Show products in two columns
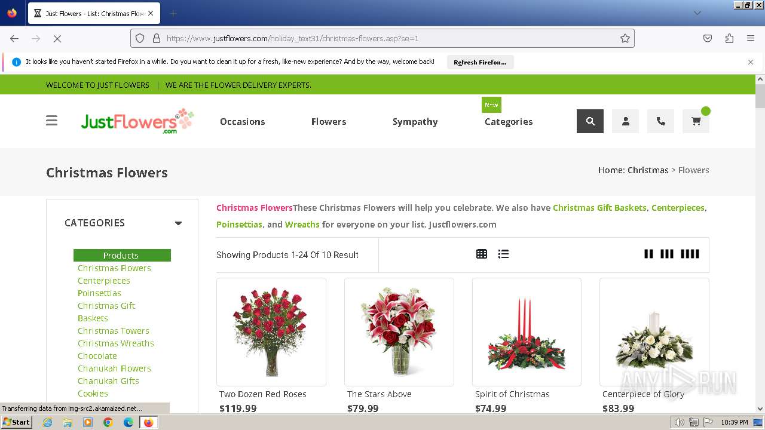This screenshot has height=430, width=765. pos(648,254)
